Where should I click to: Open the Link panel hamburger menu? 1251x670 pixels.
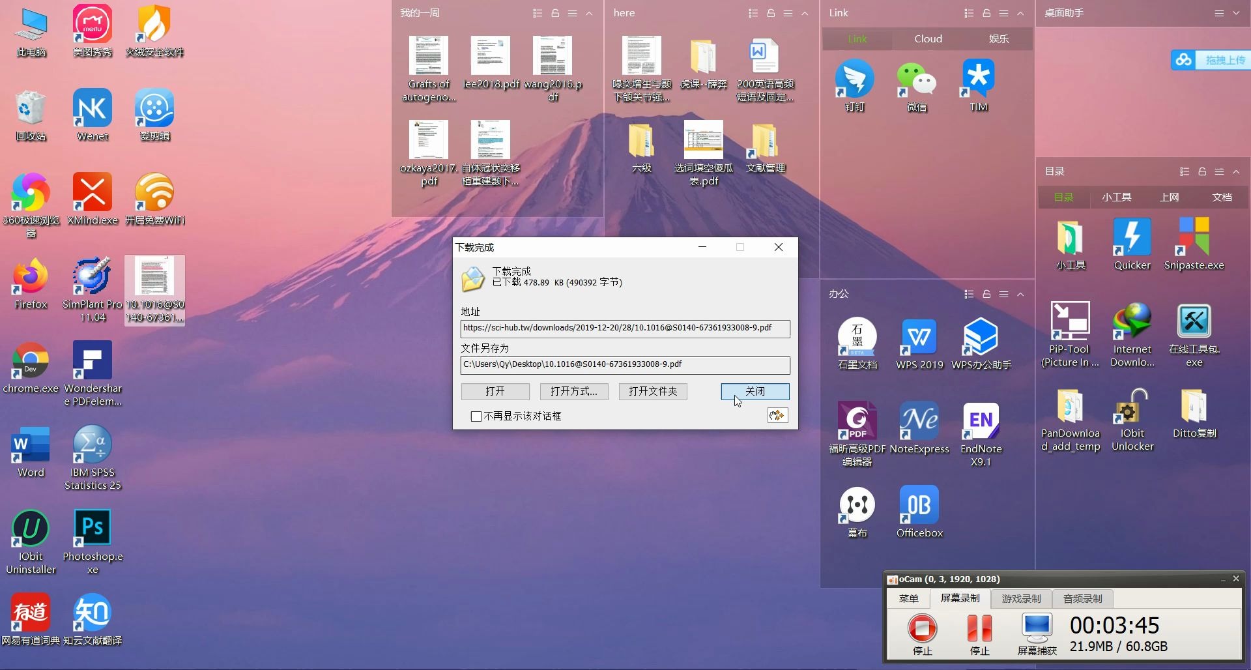1003,13
